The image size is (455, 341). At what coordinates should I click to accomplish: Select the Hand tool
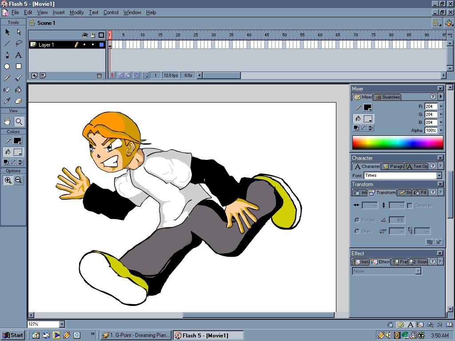click(x=7, y=121)
